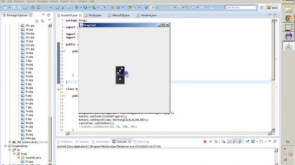Viewport: 295px width, 165px height.
Task: Click into the Quick Access field
Action: click(240, 7)
